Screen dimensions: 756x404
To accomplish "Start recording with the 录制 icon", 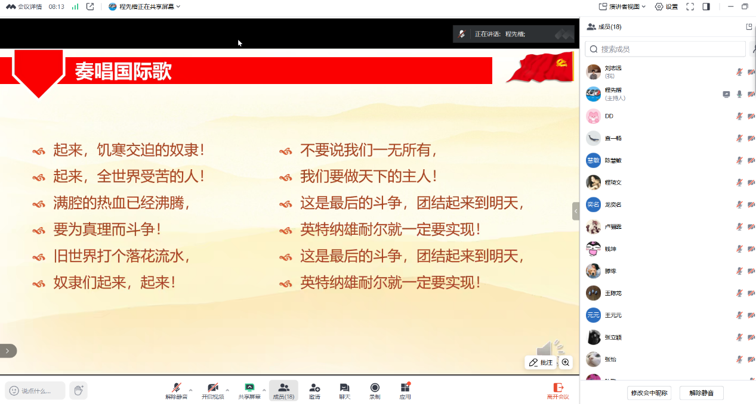I will [x=375, y=390].
